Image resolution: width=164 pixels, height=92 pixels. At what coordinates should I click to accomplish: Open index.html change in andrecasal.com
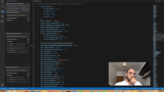(x=18, y=77)
